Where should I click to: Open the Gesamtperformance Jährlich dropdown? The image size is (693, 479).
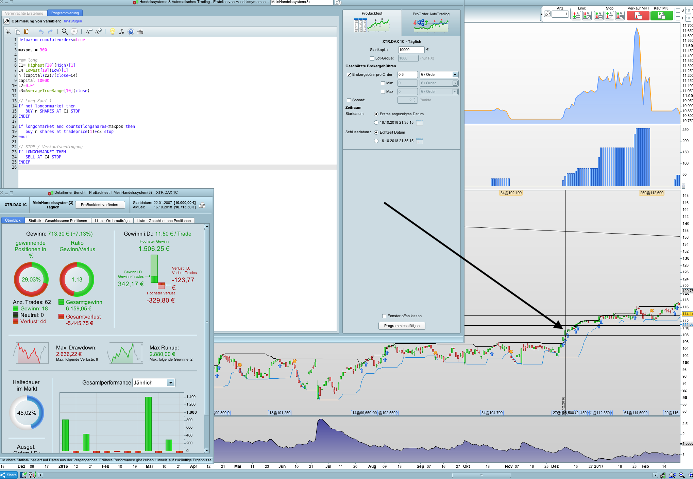[x=154, y=383]
